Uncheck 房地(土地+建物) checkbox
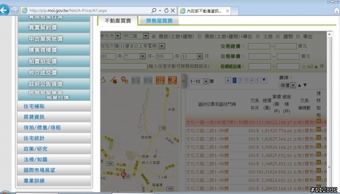This screenshot has height=194, width=340. (154, 37)
